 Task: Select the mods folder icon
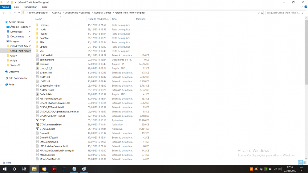click(37, 29)
